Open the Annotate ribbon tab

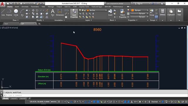coord(25,6)
